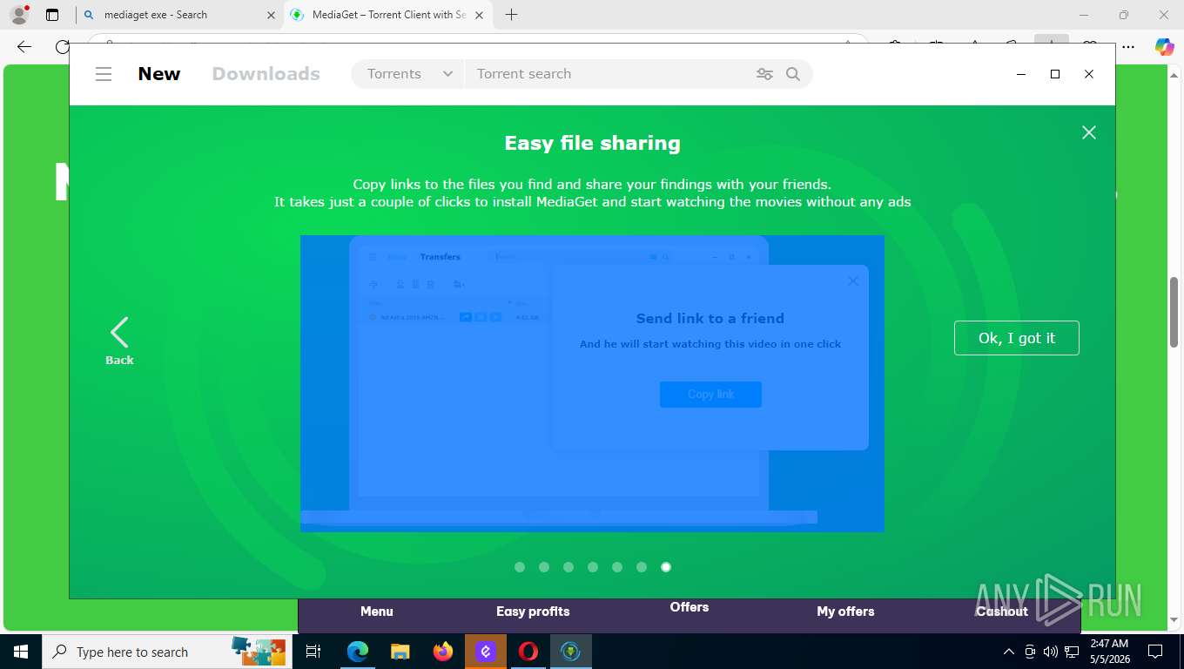
Task: Close the Easy file sharing overlay
Action: 1089,132
